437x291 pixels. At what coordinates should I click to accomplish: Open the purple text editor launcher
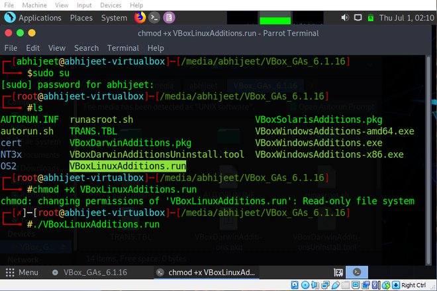[x=169, y=18]
